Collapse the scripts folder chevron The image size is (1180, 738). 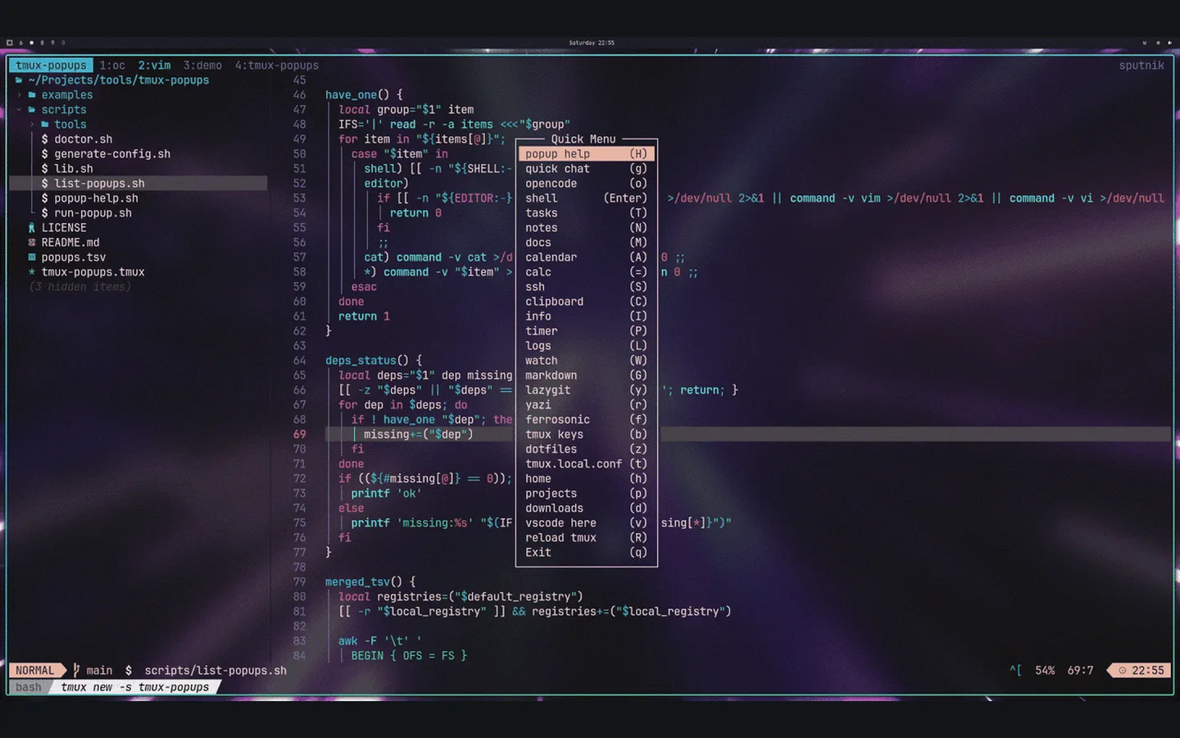point(19,110)
